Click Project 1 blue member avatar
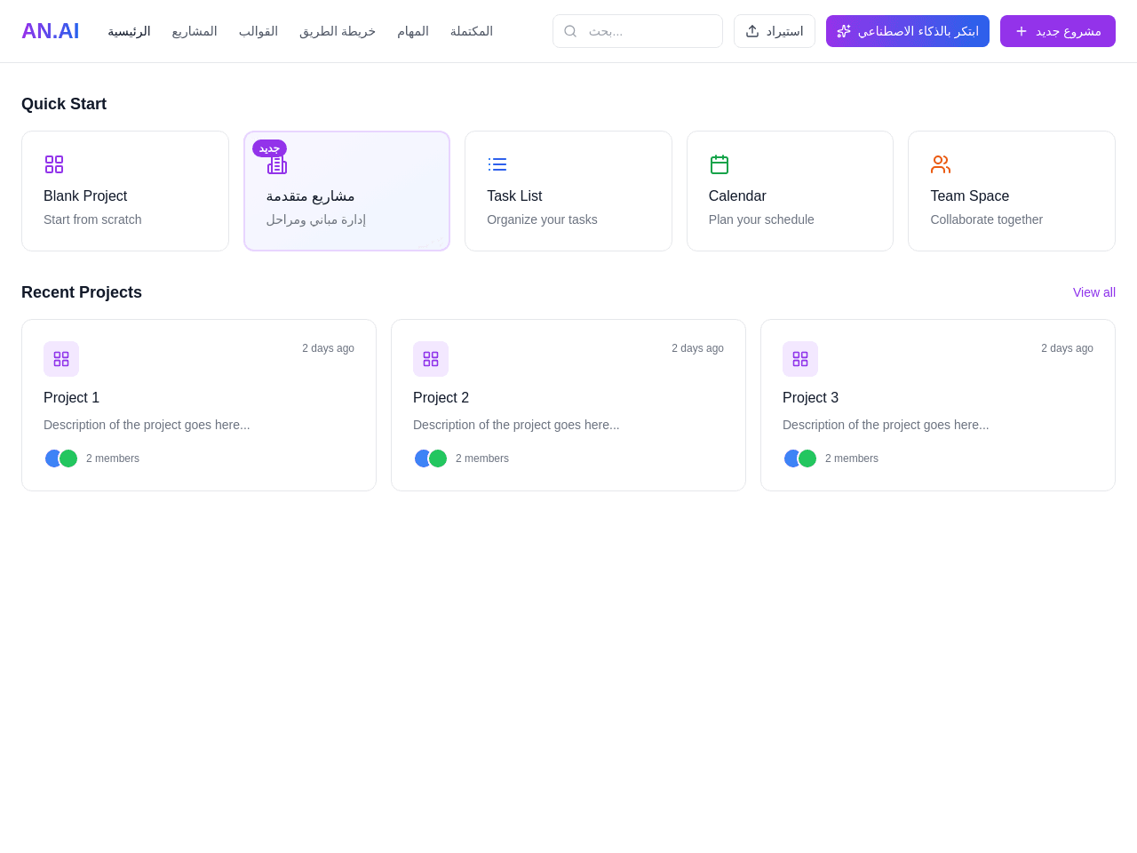 point(52,458)
